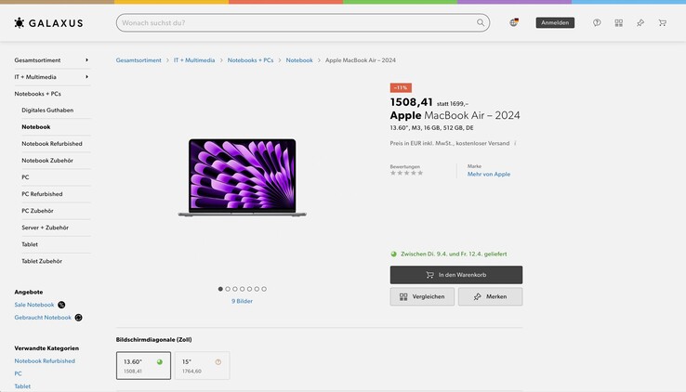Open PC Refurbished category
This screenshot has height=392, width=686.
[x=42, y=194]
